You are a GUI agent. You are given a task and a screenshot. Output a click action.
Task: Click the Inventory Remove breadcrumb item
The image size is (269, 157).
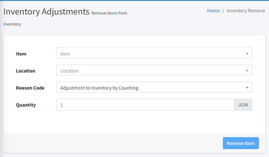tap(246, 11)
